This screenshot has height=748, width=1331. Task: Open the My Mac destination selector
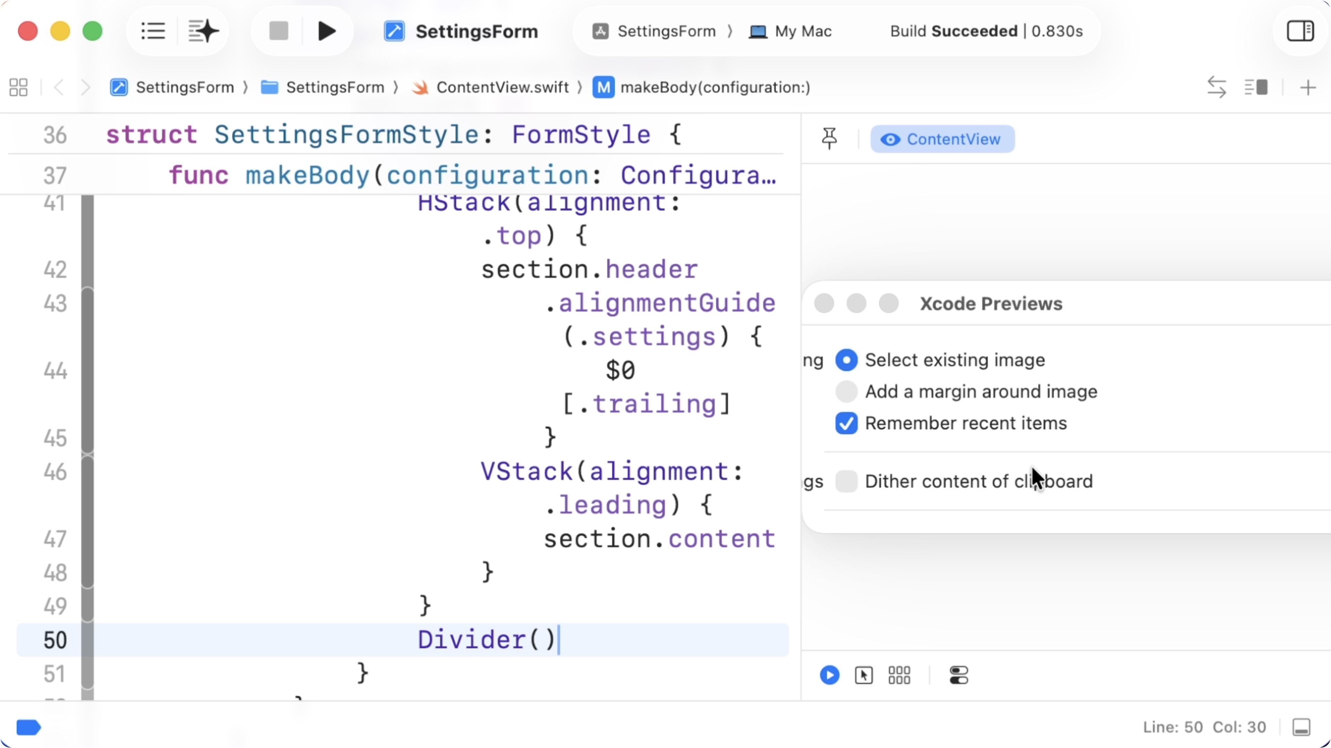[x=791, y=32]
